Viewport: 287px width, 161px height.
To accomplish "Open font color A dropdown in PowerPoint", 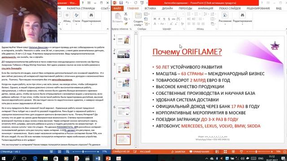I will (x=156, y=24).
